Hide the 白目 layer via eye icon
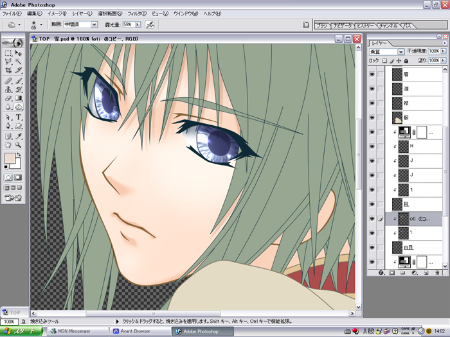 point(372,247)
